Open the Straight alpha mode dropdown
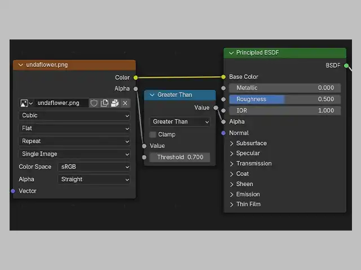Screen dimensions: 361x270 pos(94,179)
